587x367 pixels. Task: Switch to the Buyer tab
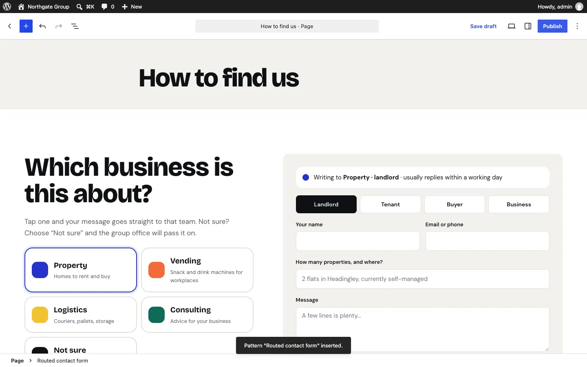click(x=455, y=204)
